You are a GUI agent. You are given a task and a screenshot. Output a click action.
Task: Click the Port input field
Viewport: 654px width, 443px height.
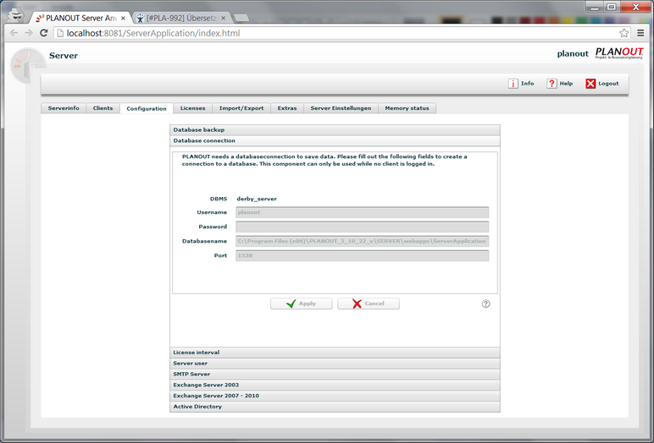(x=362, y=255)
